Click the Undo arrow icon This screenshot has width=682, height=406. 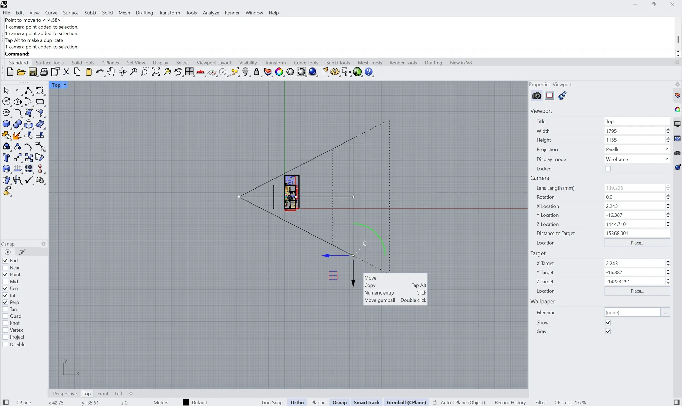[x=100, y=72]
